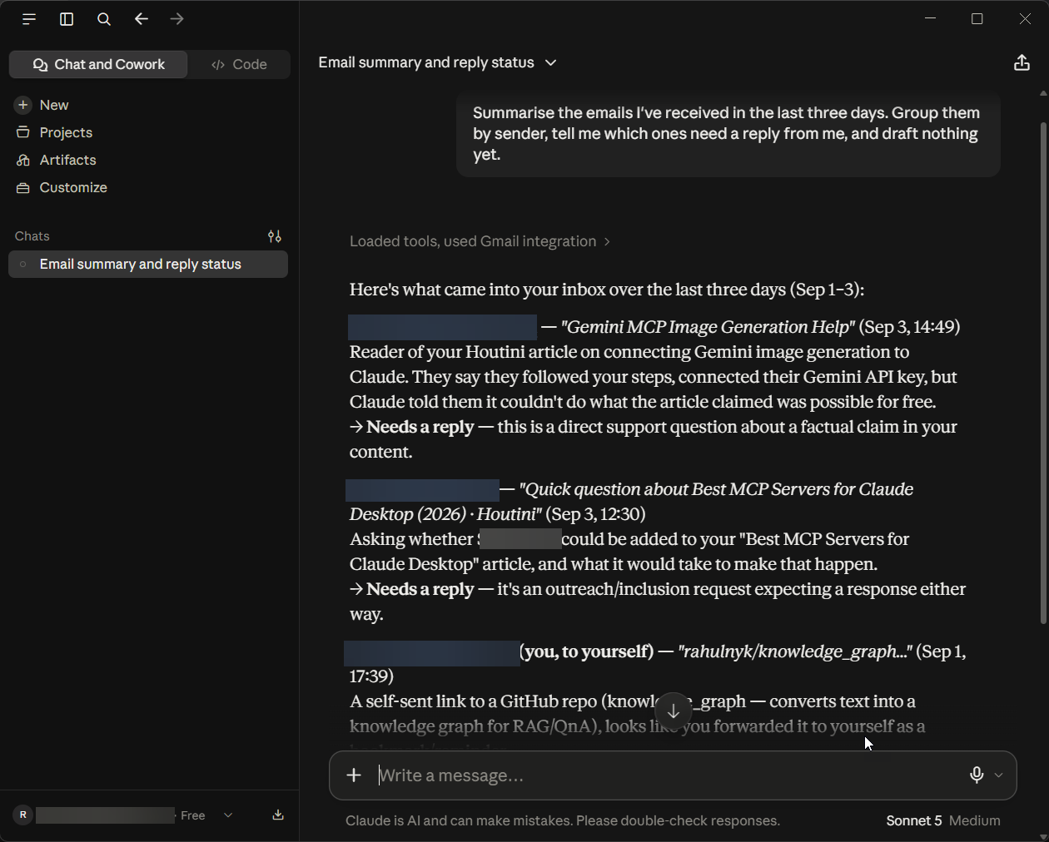
Task: Click the Artifacts shapes icon
Action: click(x=23, y=160)
